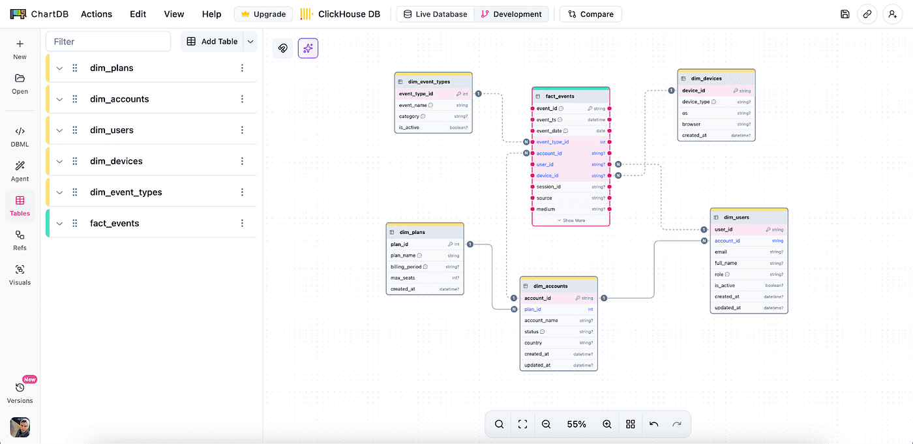Open the Help menu

point(212,14)
